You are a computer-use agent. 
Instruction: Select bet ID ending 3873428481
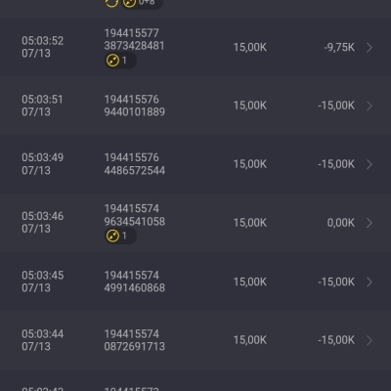coord(134,39)
